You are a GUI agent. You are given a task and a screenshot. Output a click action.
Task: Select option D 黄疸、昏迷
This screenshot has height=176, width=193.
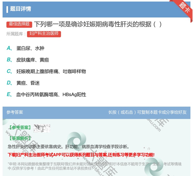coord(23,83)
